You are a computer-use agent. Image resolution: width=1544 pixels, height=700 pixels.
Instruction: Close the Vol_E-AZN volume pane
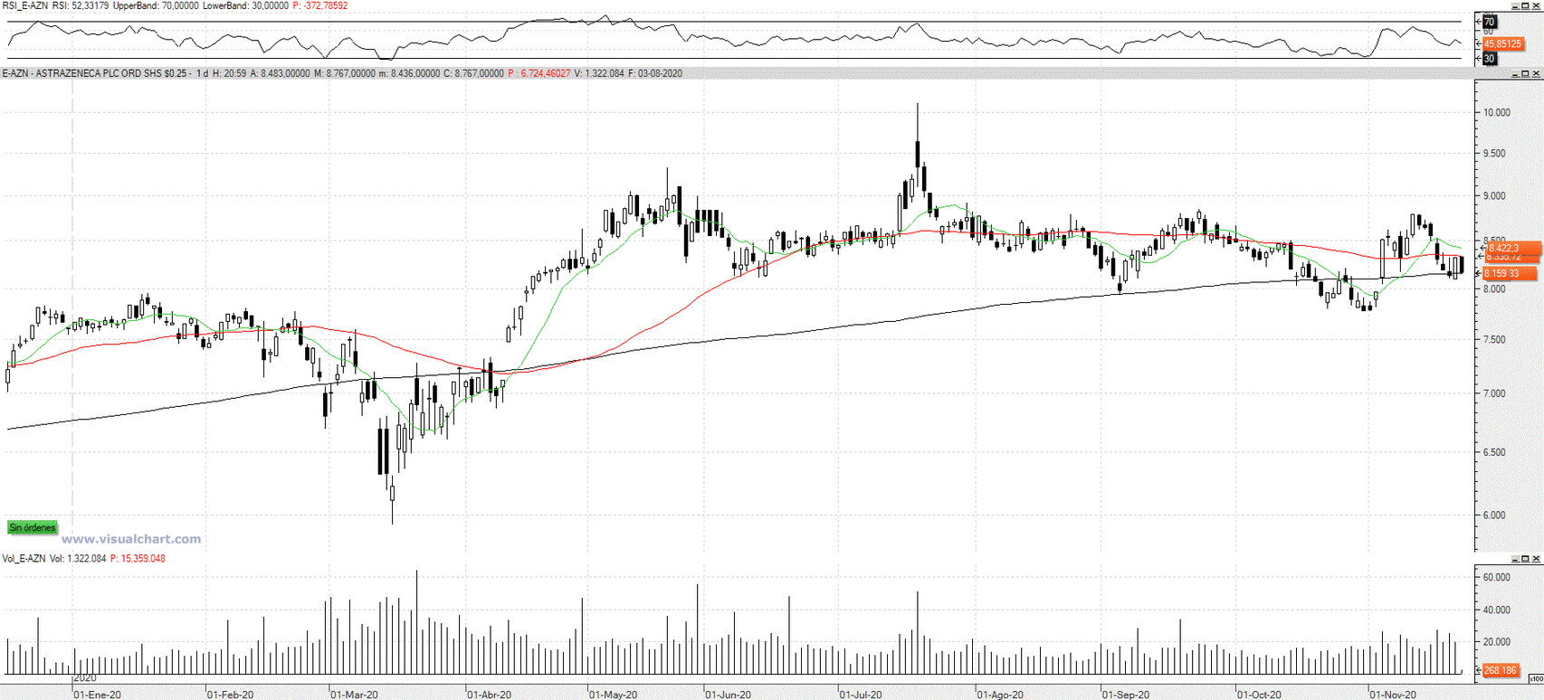click(1536, 558)
